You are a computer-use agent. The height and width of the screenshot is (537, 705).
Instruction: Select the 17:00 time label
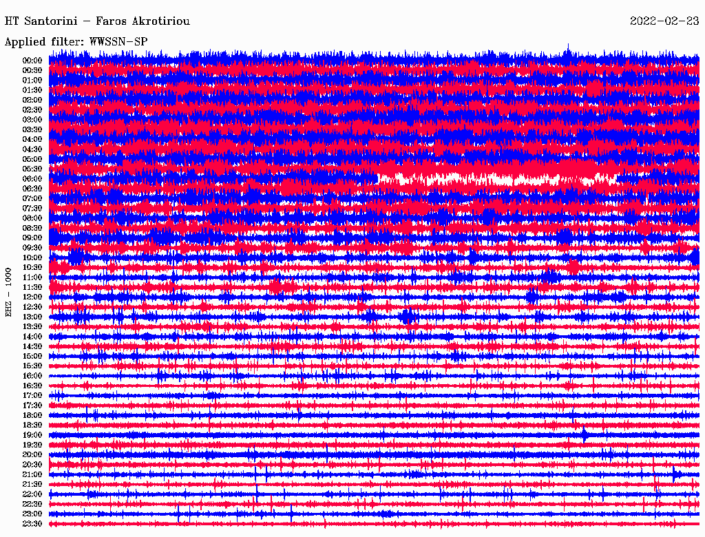click(x=32, y=395)
